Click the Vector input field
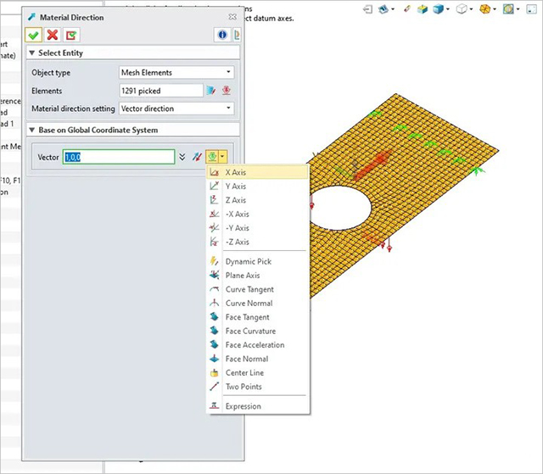The image size is (543, 474). pos(118,157)
